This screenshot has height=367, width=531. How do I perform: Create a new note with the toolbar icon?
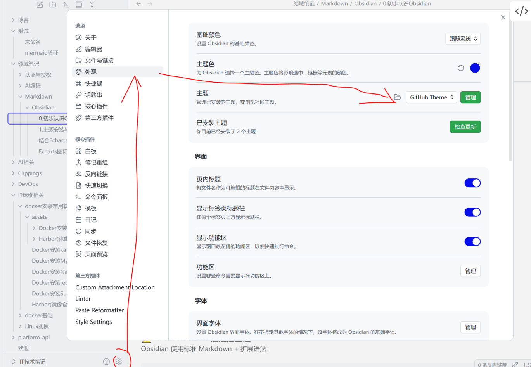click(40, 5)
